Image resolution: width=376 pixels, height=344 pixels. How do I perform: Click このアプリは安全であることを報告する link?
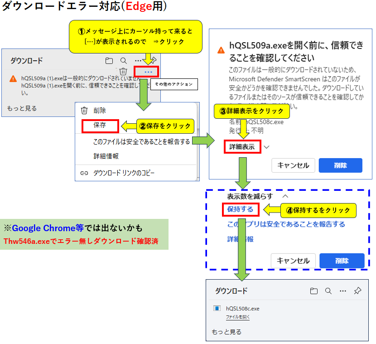pyautogui.click(x=286, y=224)
